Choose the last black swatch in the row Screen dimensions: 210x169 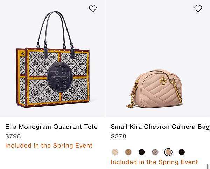[x=182, y=152]
